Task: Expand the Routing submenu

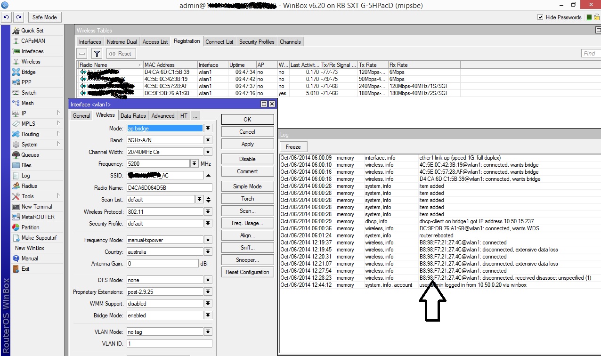Action: tap(37, 134)
